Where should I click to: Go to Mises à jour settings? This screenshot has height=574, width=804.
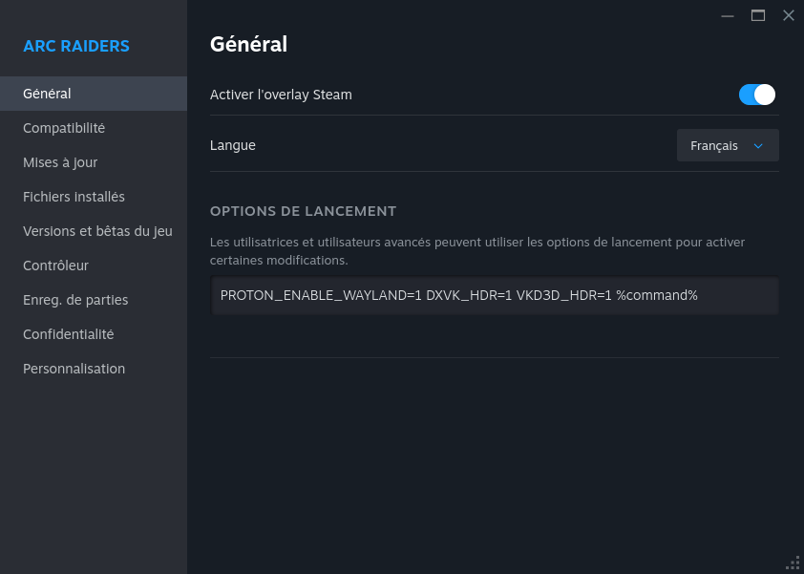click(94, 162)
